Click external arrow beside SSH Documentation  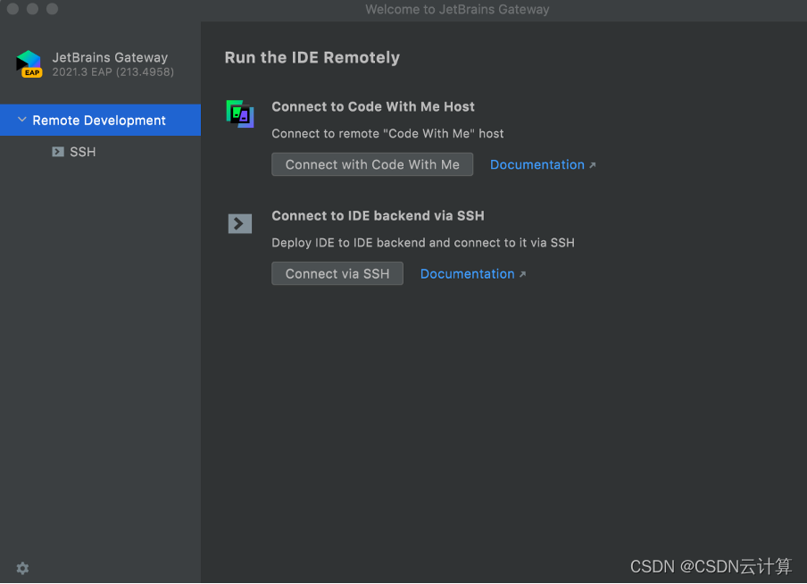(522, 274)
